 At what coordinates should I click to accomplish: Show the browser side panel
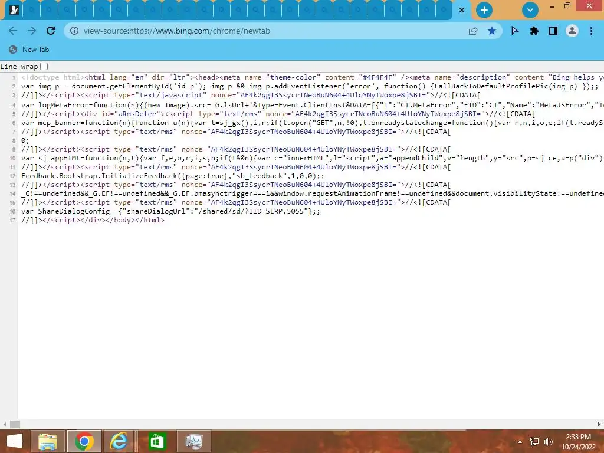click(x=553, y=31)
